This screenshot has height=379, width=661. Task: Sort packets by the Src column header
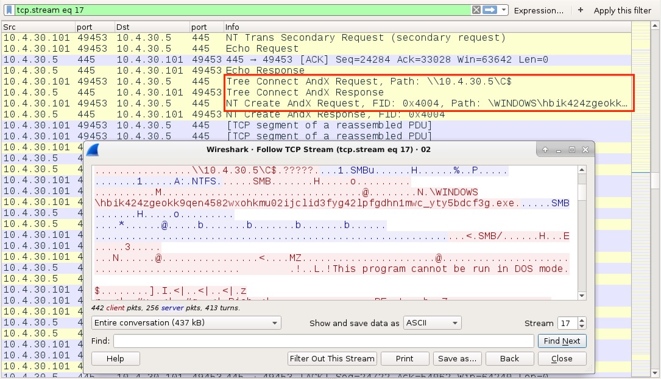[38, 27]
